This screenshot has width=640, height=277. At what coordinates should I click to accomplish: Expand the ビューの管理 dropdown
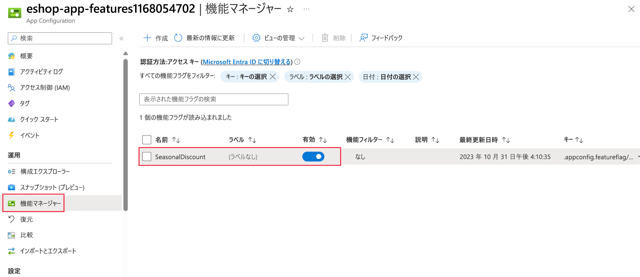coord(278,38)
